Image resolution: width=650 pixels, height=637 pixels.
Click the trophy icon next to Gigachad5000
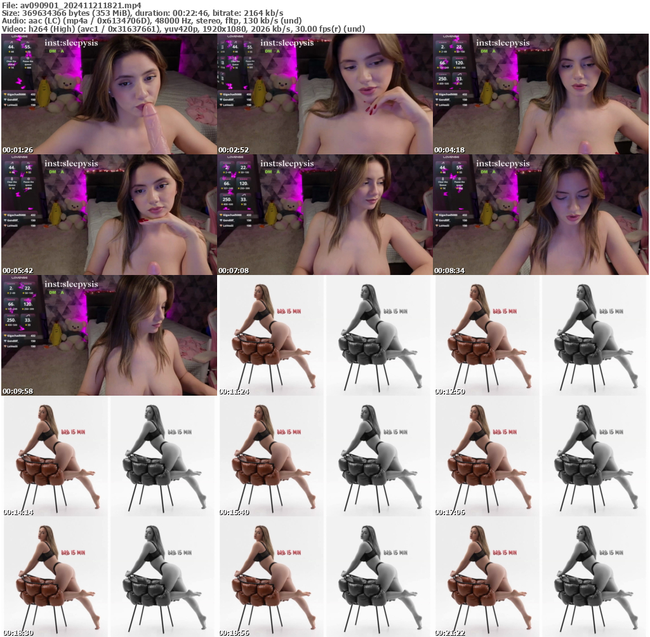[5, 94]
